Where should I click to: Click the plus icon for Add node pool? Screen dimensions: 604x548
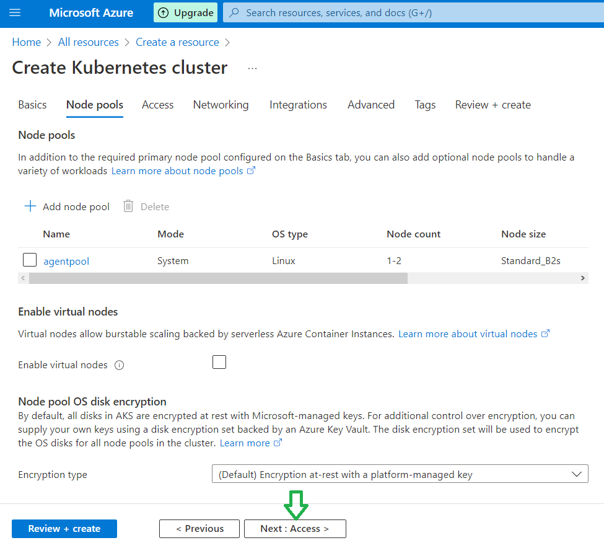click(30, 206)
